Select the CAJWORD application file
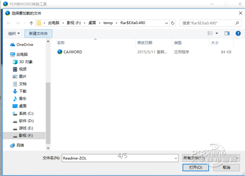This screenshot has height=176, width=245. [x=70, y=52]
